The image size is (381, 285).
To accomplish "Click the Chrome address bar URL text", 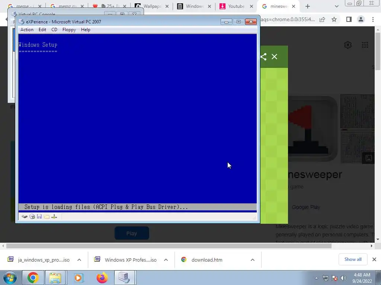I will 288,19.
